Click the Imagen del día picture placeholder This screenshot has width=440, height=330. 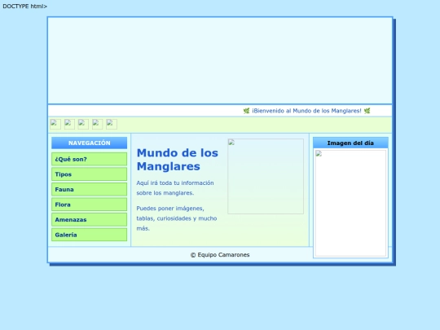pos(350,203)
